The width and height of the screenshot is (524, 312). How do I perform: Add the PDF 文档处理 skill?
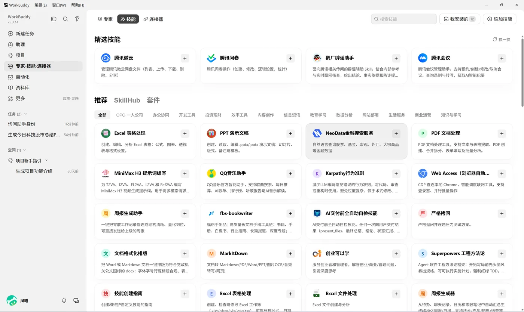click(502, 133)
